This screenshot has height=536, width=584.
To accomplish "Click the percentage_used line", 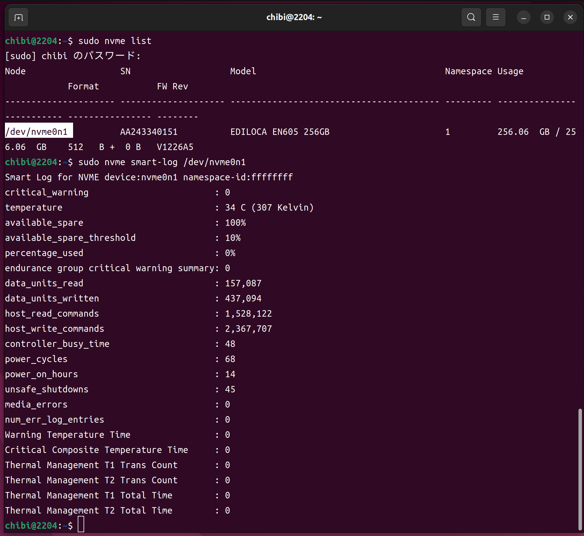I will click(44, 253).
